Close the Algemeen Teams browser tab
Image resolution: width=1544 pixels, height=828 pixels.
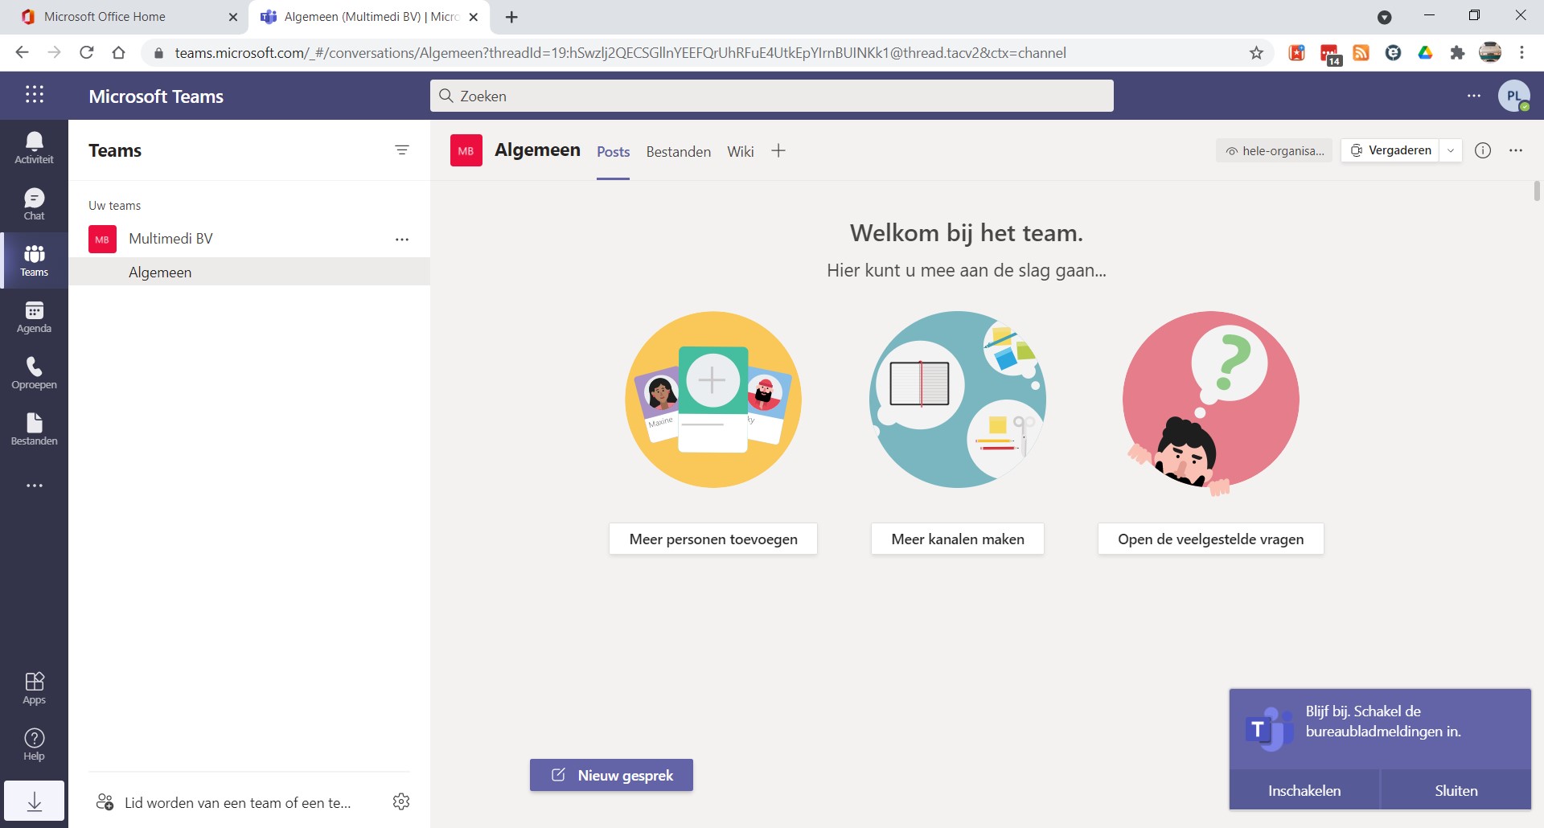[x=474, y=17]
